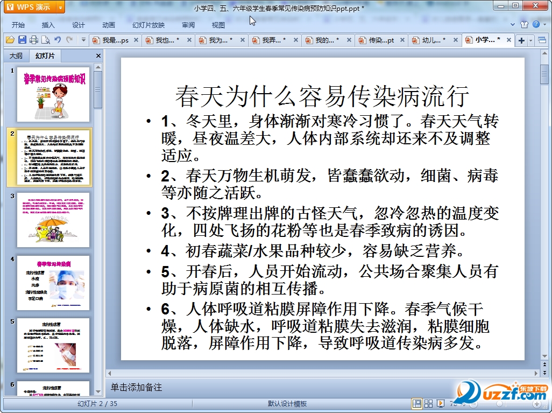Open the 动画 ribbon tab

109,25
